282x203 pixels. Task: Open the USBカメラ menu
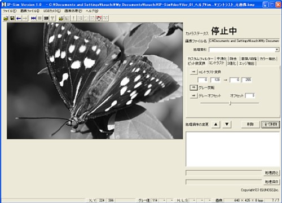pos(52,11)
